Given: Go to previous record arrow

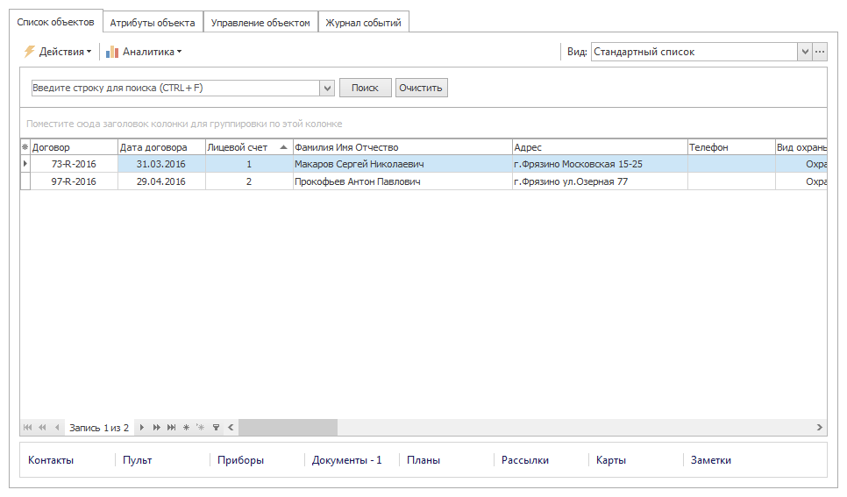Looking at the screenshot, I should 57,427.
